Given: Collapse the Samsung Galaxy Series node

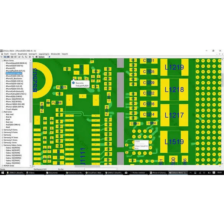Looking at the screenshot, I should [2, 145].
